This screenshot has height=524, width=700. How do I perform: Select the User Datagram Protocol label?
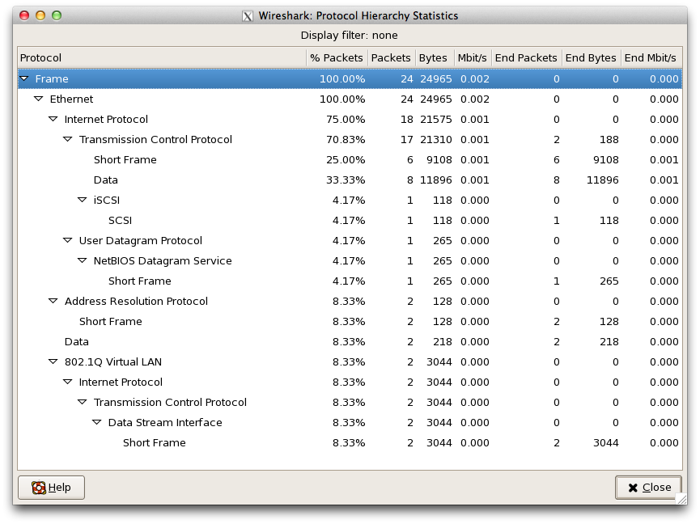(141, 241)
